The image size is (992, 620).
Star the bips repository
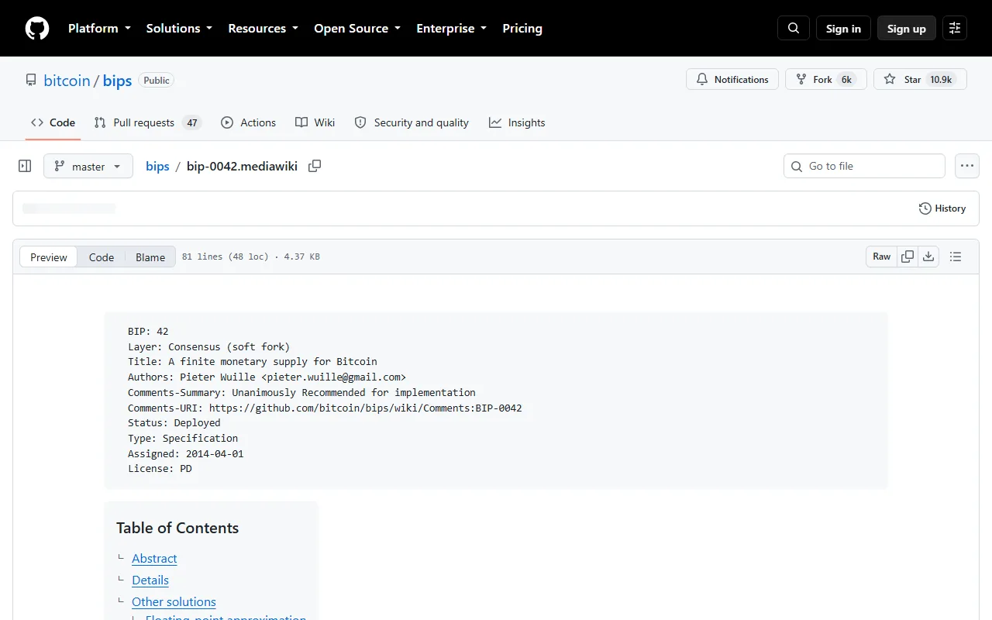(920, 79)
